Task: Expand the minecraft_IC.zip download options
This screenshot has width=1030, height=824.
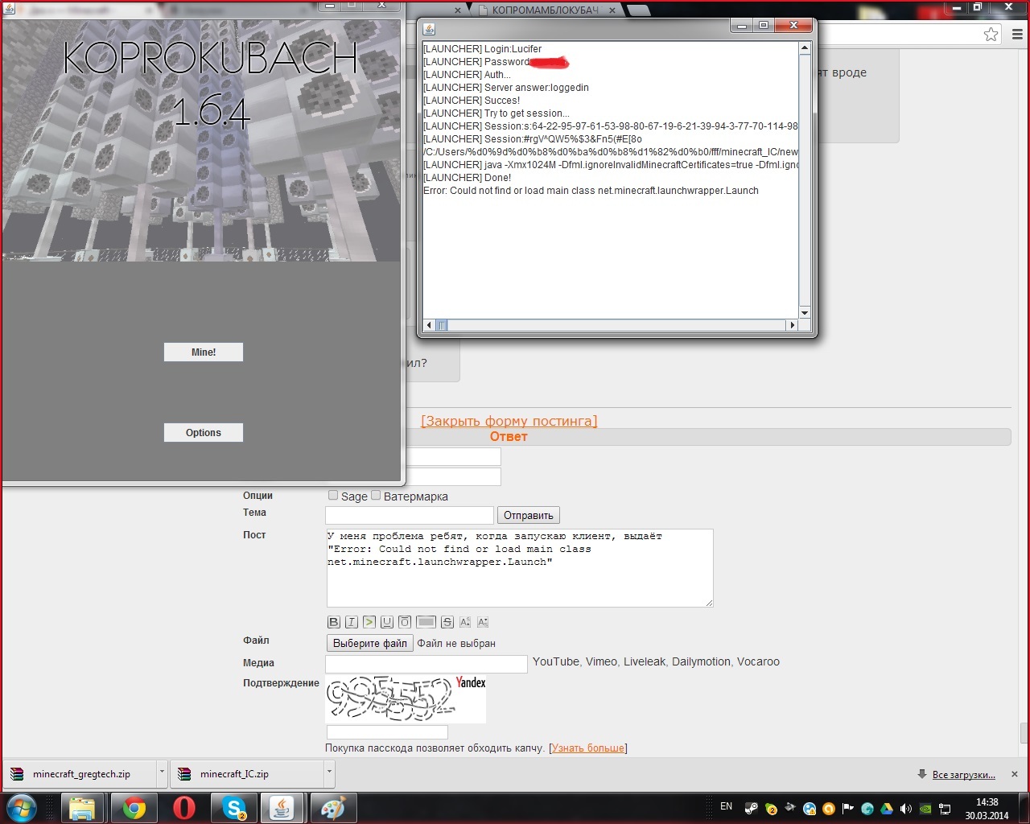Action: [329, 773]
